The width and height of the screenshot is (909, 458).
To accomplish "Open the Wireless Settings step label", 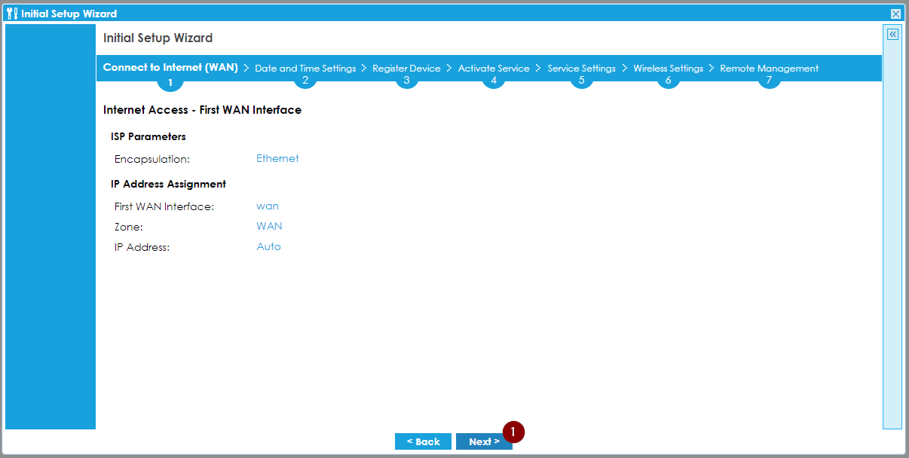I will (x=668, y=68).
